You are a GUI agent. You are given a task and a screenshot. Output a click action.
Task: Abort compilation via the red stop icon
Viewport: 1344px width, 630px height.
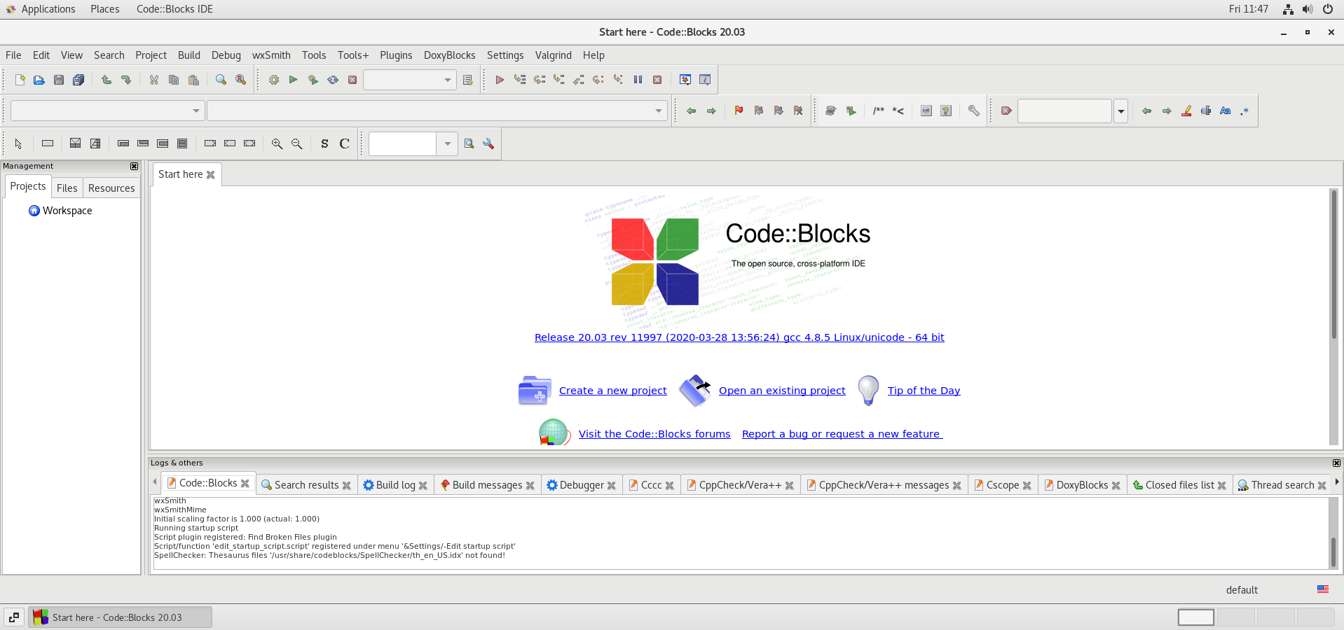tap(352, 80)
